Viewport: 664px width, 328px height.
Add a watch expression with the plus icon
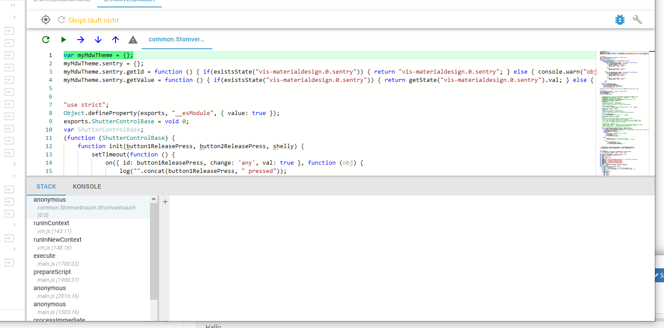pos(165,201)
